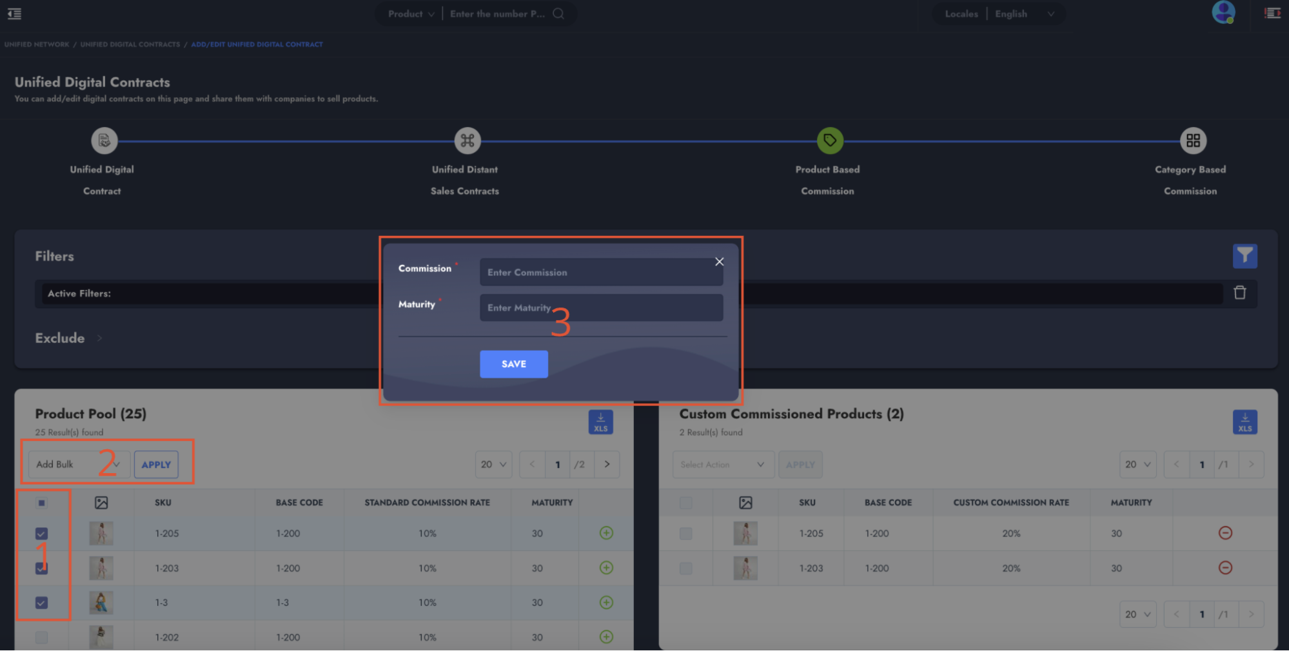The width and height of the screenshot is (1289, 651).
Task: Click the trash icon beside Active Filters
Action: coord(1239,293)
